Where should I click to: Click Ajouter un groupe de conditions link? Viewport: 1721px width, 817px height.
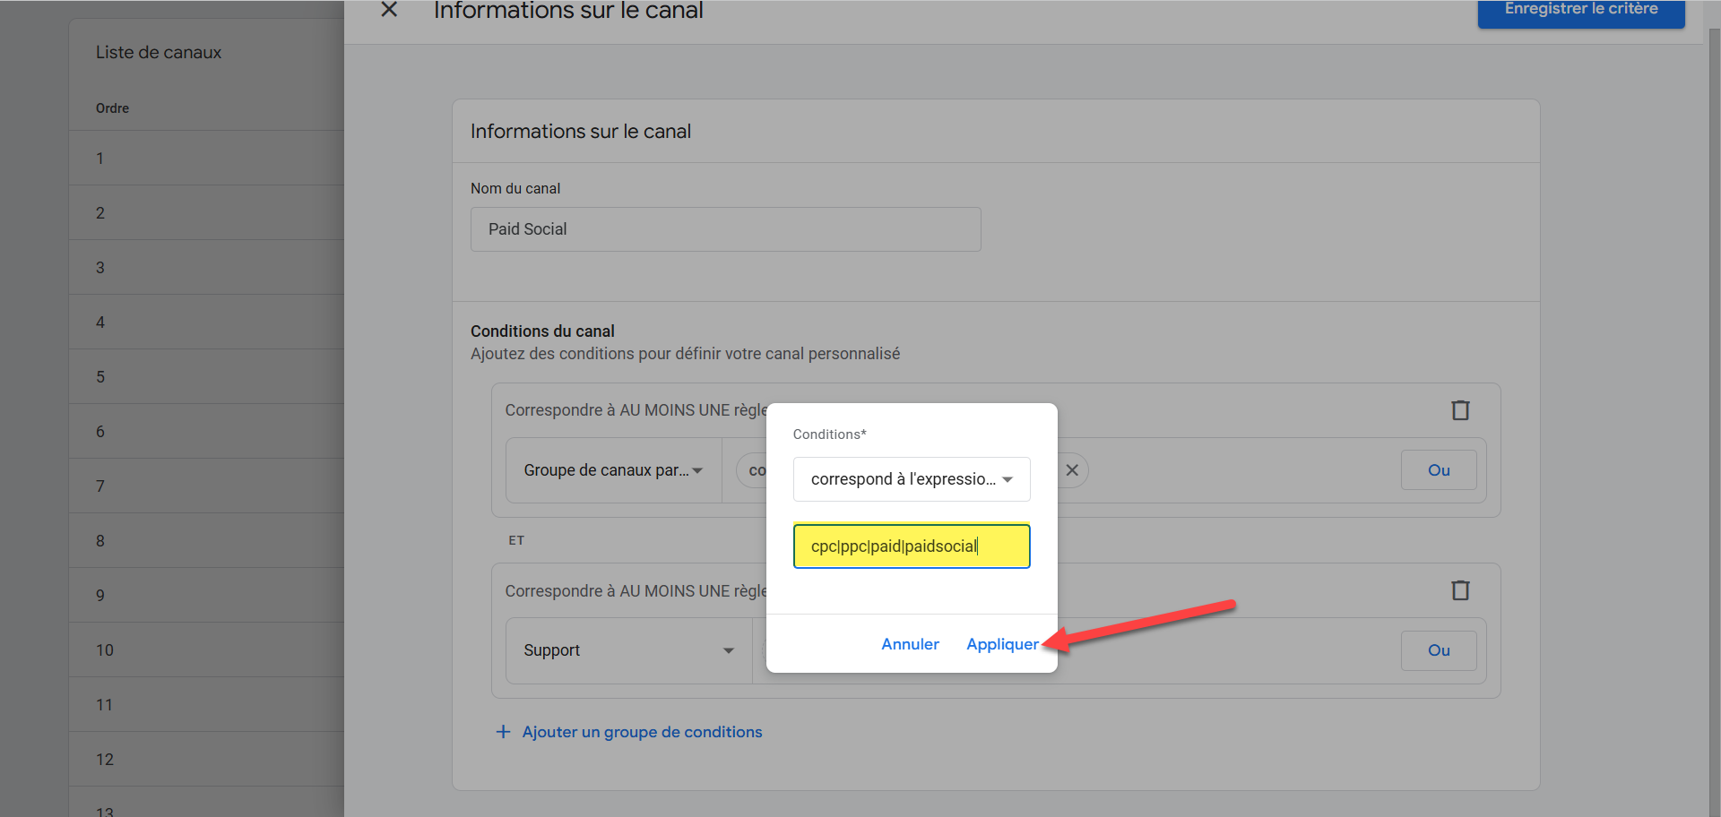[x=642, y=732]
